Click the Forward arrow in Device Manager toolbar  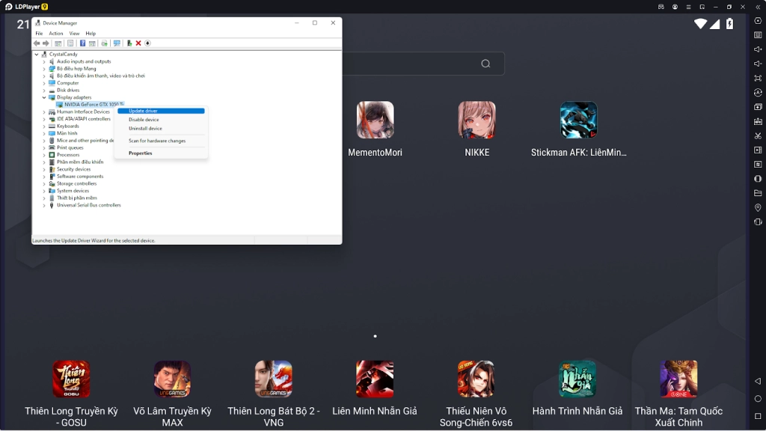point(46,43)
